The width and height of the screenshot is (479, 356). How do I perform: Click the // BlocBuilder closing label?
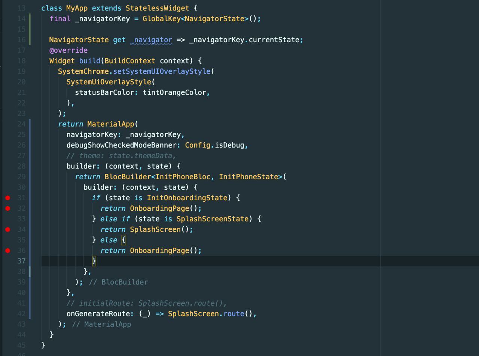click(x=118, y=282)
